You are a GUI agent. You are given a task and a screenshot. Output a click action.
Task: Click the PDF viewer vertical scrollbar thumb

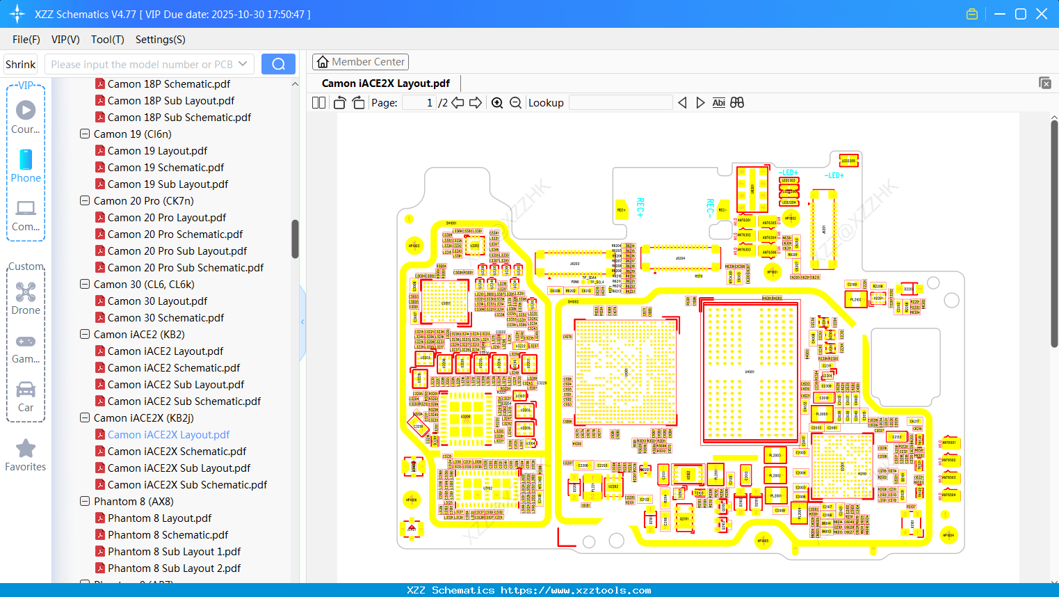pos(1054,233)
